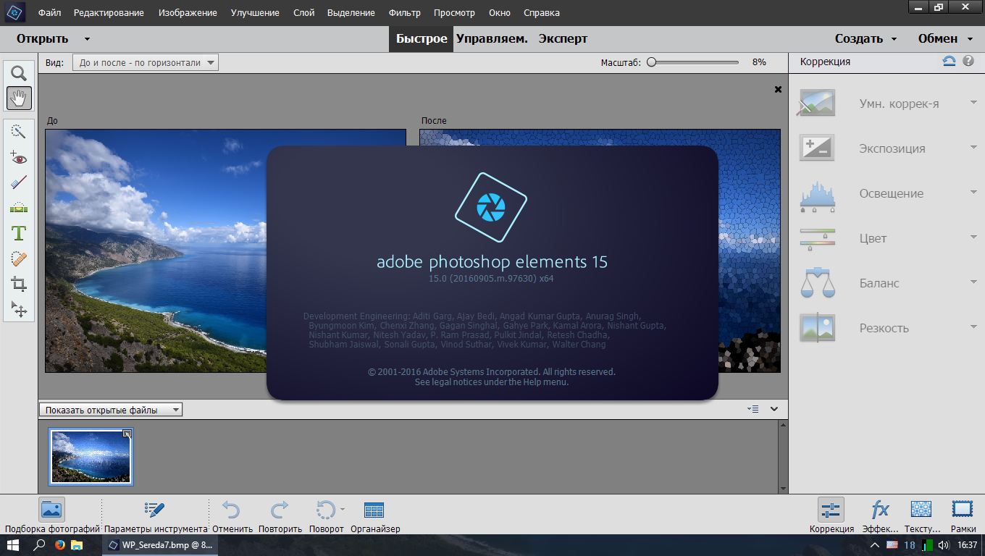Viewport: 985px width, 556px height.
Task: Open the Справка menu
Action: point(541,13)
